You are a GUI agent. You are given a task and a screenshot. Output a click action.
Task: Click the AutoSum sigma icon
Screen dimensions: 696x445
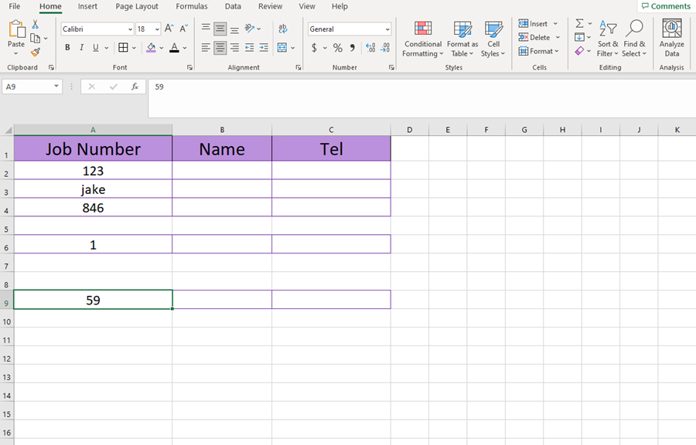pyautogui.click(x=579, y=23)
